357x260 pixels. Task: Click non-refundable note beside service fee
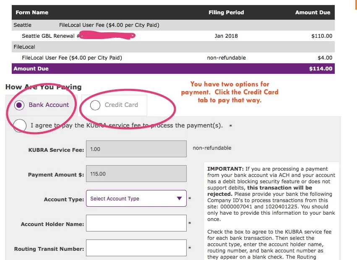tap(212, 148)
